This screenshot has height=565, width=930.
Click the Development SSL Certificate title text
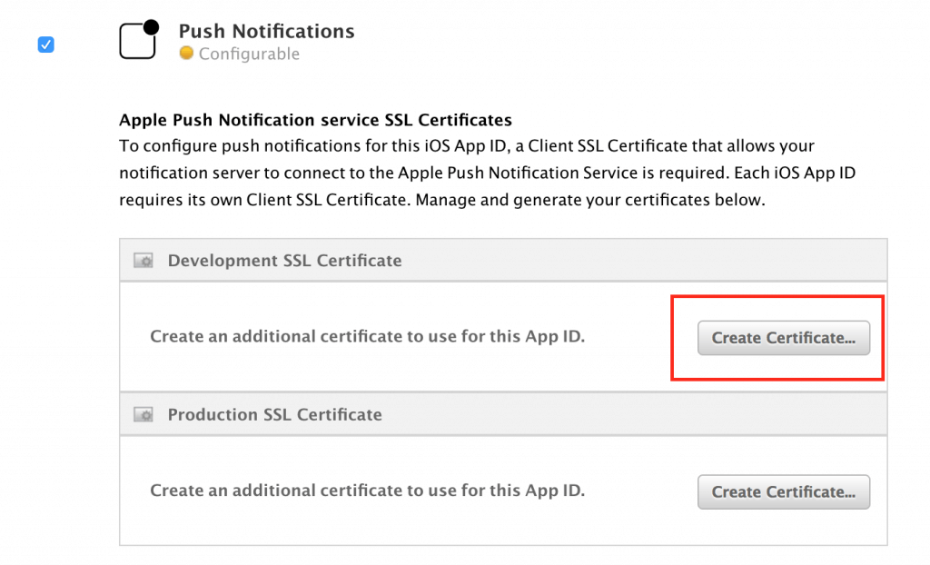click(x=284, y=260)
